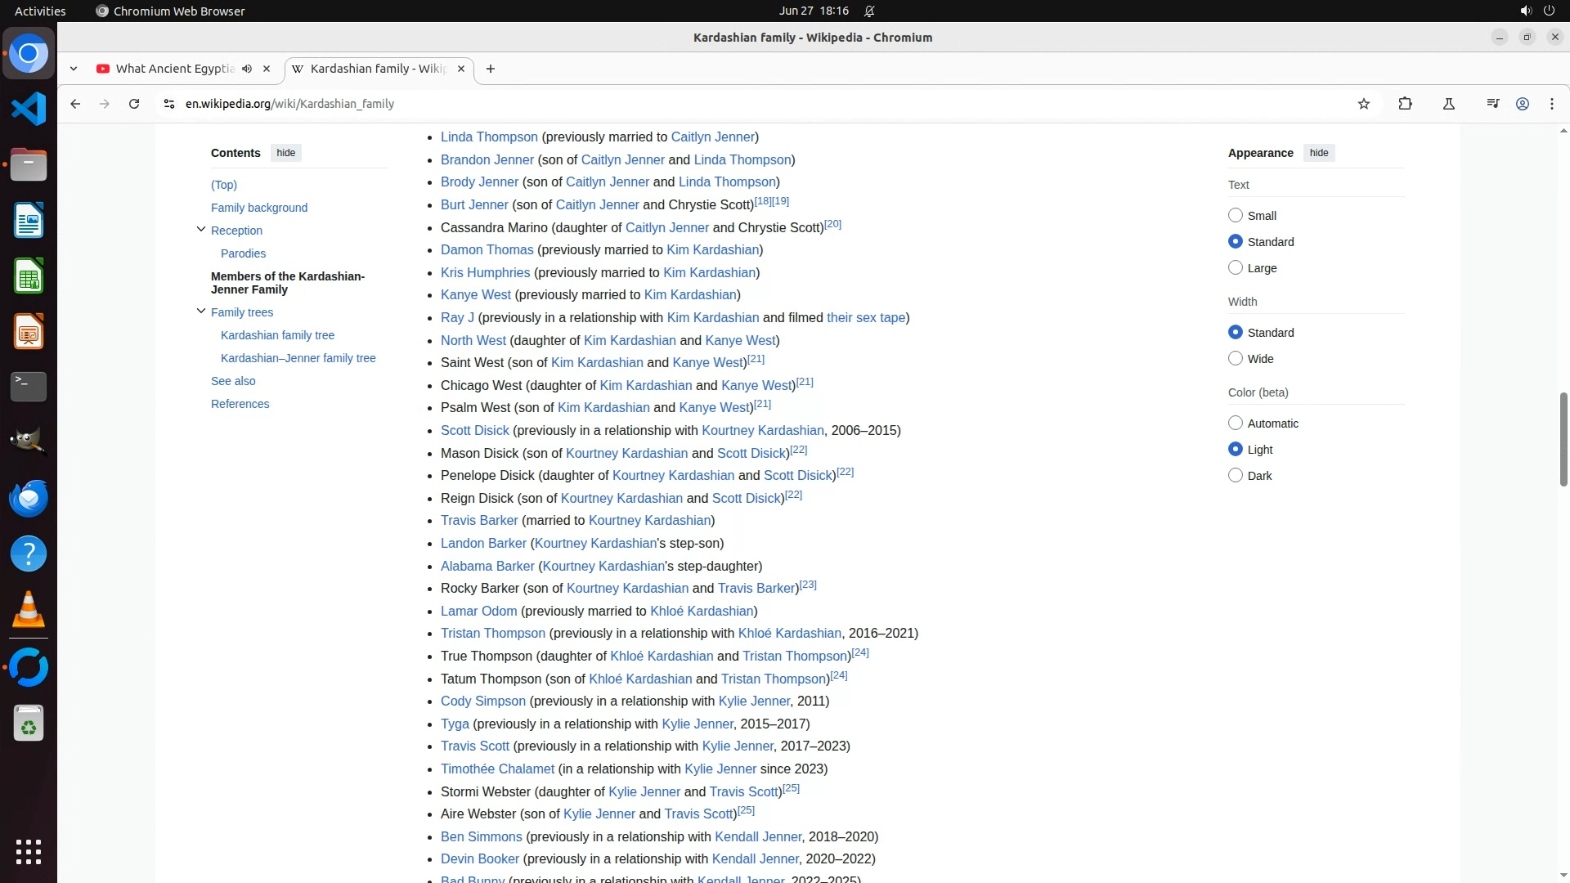
Task: Switch to the What Ancient Egyptians tab
Action: pos(175,69)
